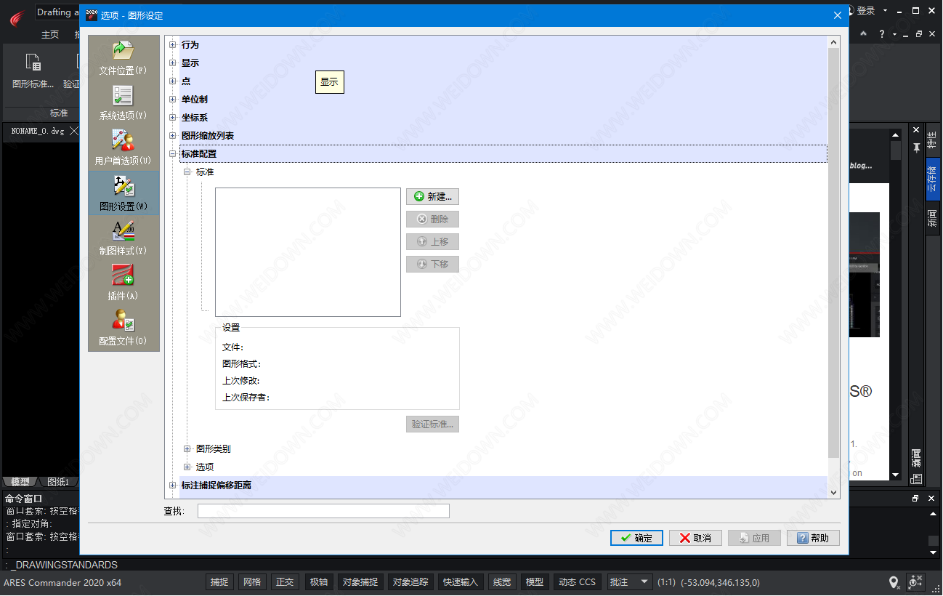Expand the 显示 tree node
The image size is (943, 596).
pos(173,63)
